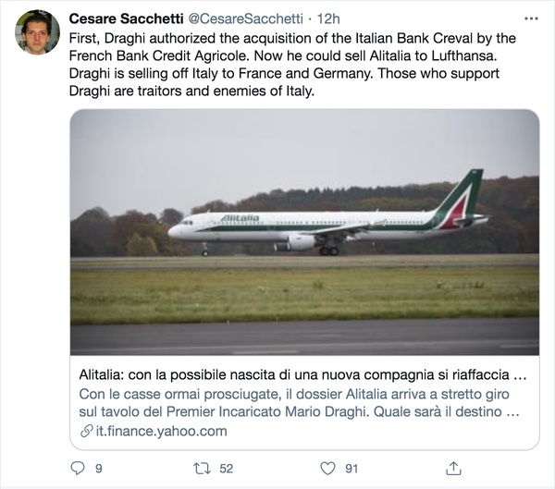This screenshot has width=555, height=489.
Task: Open the Alitalia airplane preview image
Action: (304, 231)
